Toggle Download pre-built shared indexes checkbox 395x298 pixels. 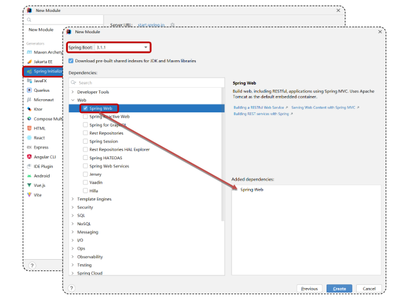[x=71, y=61]
